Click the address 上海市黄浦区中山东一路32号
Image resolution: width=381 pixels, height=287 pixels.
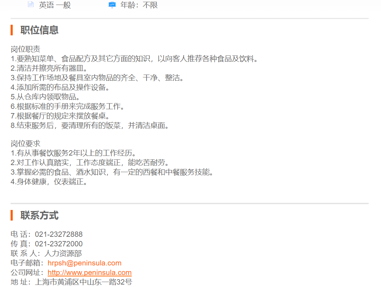pos(83,282)
